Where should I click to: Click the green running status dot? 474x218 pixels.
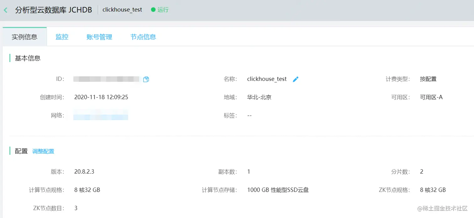(x=153, y=10)
